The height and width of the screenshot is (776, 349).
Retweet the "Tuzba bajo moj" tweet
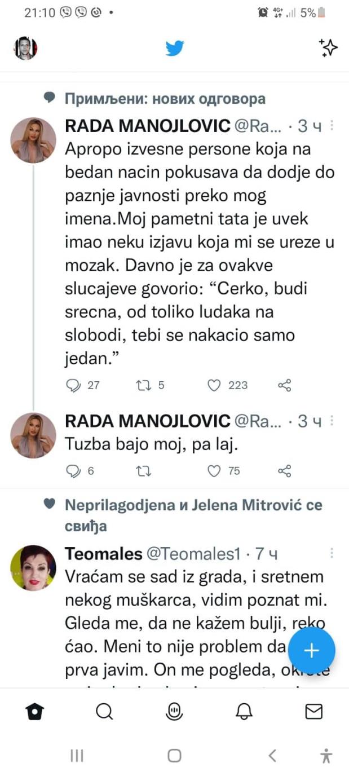click(x=143, y=471)
